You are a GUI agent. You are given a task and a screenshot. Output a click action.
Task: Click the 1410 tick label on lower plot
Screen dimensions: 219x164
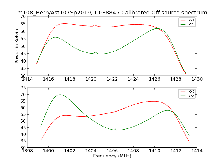(x=154, y=151)
